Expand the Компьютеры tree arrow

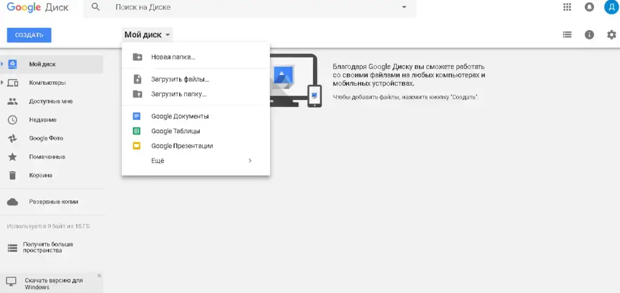2,82
